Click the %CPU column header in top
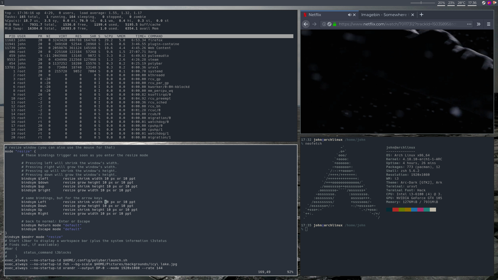 pos(108,36)
